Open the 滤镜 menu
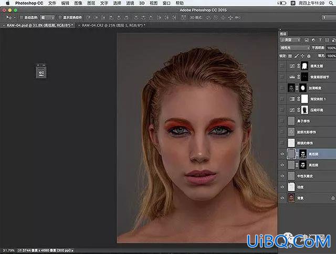Image resolution: width=336 pixels, height=254 pixels. point(130,3)
